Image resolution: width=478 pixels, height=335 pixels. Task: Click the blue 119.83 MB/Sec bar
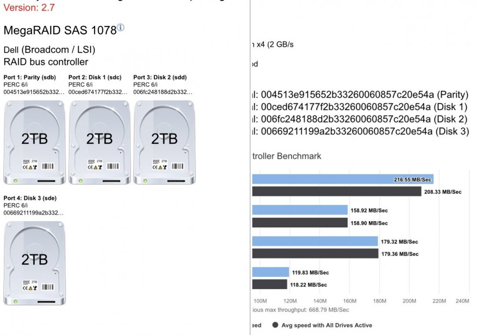(x=271, y=272)
